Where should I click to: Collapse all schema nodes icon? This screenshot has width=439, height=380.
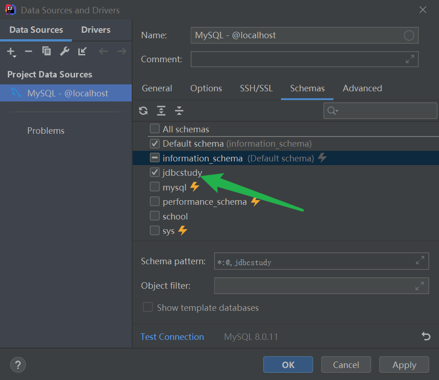(179, 111)
